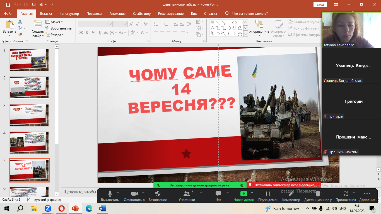
Task: Open the font size combo box
Action: point(120,24)
